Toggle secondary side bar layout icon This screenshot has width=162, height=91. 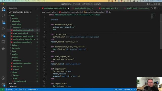[155, 4]
